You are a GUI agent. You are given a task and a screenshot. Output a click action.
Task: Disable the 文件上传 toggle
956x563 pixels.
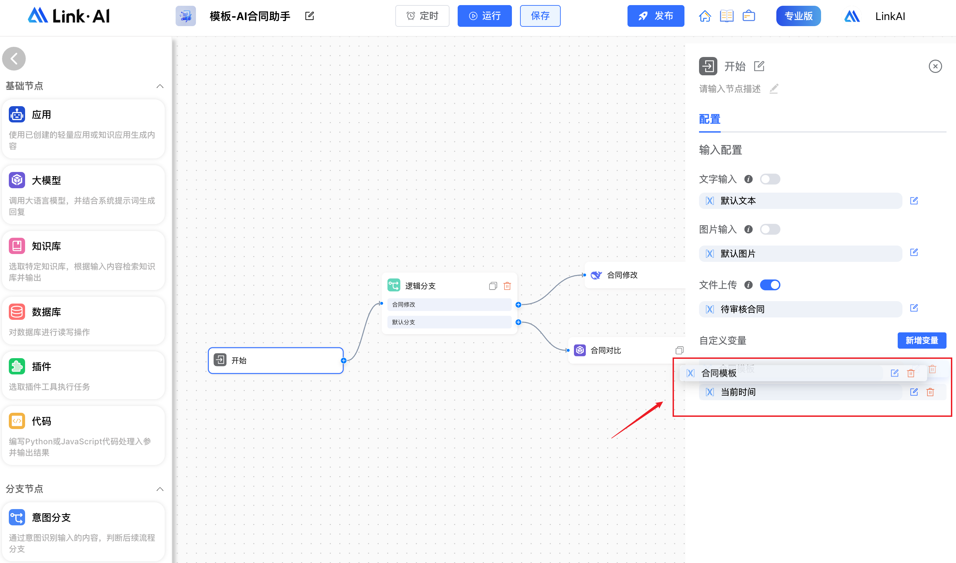coord(770,285)
